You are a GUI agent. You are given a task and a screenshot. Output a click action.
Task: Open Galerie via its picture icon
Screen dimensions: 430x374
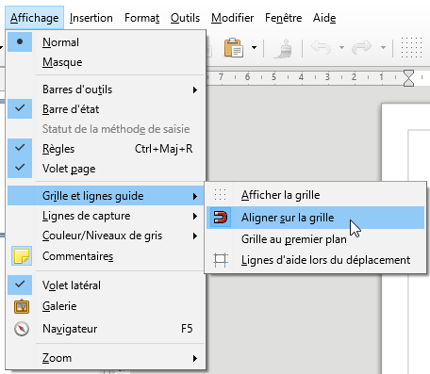pos(22,306)
